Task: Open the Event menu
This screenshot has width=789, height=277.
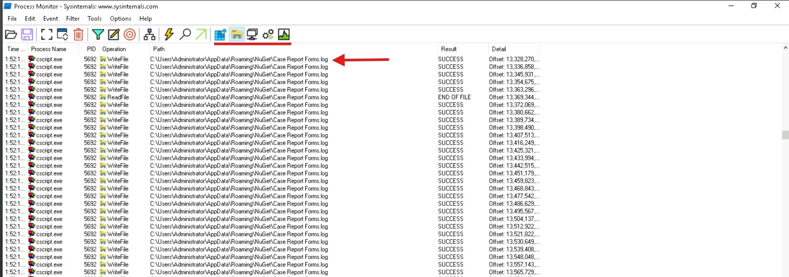Action: [50, 19]
